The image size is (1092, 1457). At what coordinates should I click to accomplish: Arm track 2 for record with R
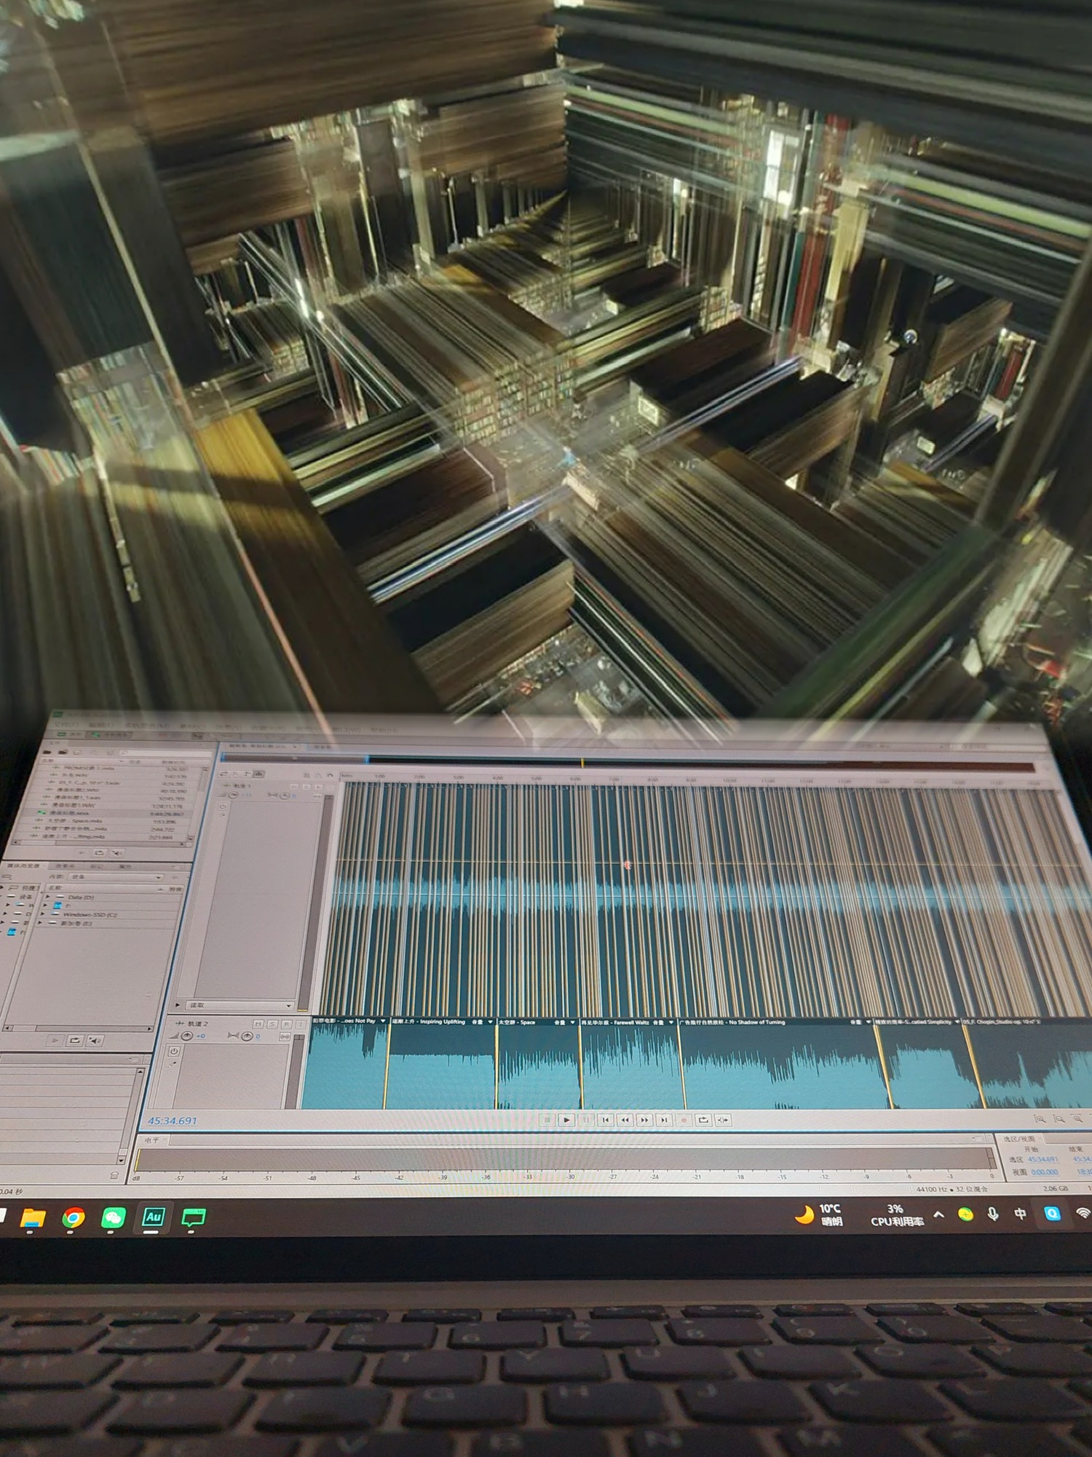(286, 1024)
